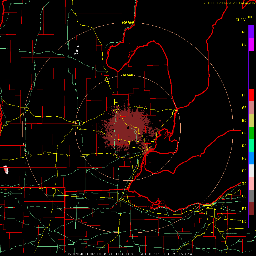256x256 pixels.
Task: Click the GR legend label
Action: click(244, 108)
